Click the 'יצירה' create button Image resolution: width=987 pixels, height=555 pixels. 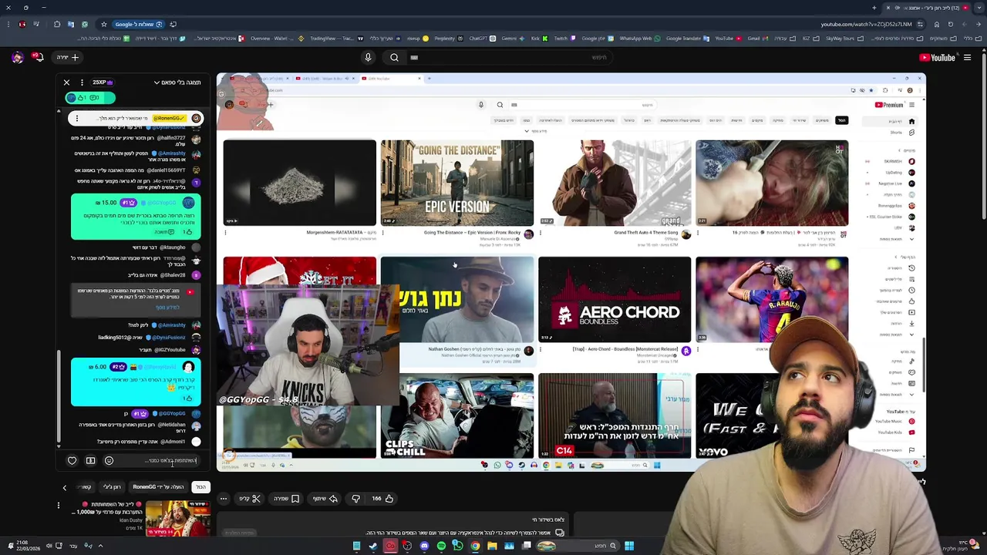(x=69, y=57)
